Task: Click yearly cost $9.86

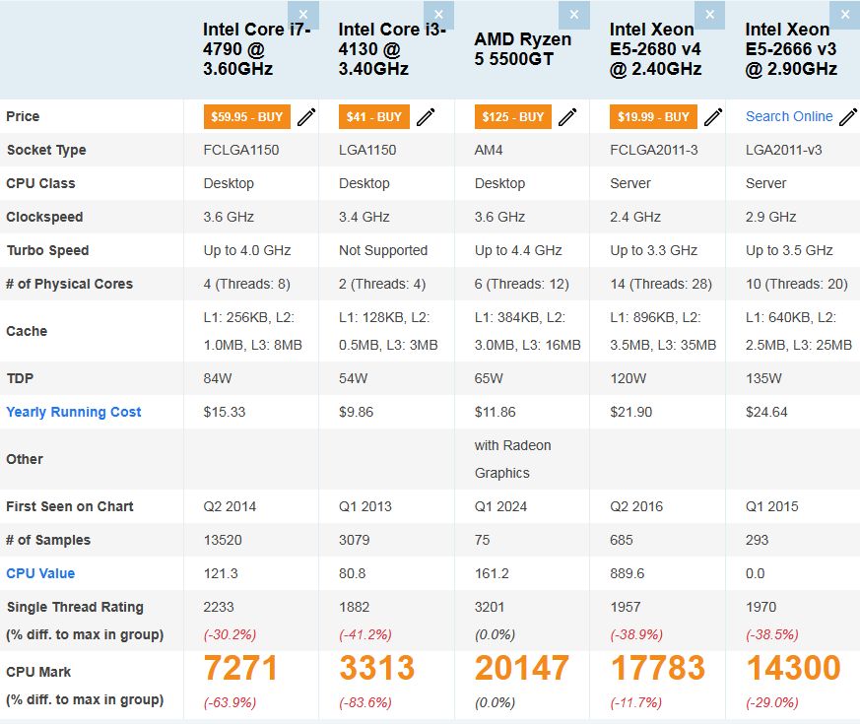Action: click(x=356, y=412)
